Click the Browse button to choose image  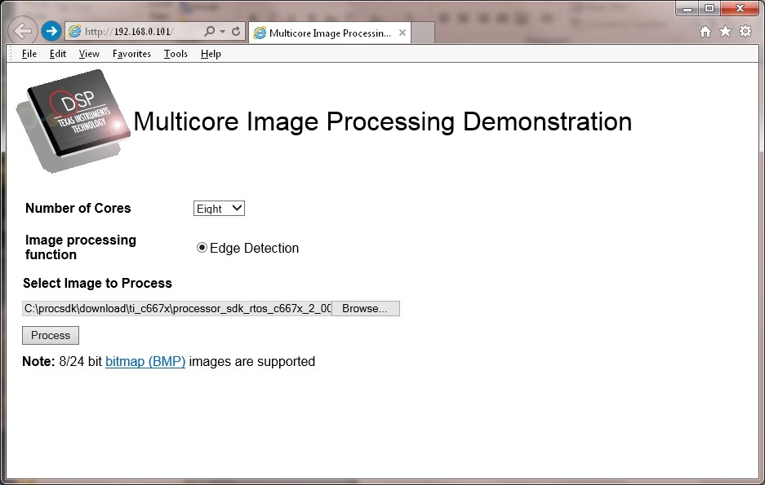(x=364, y=308)
